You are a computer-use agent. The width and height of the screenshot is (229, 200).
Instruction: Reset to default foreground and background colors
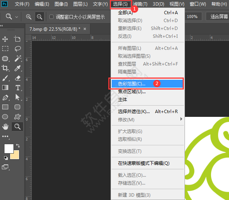tap(6, 158)
